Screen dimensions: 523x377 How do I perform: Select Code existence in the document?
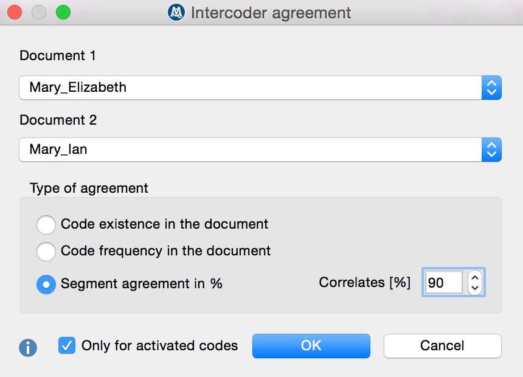46,224
